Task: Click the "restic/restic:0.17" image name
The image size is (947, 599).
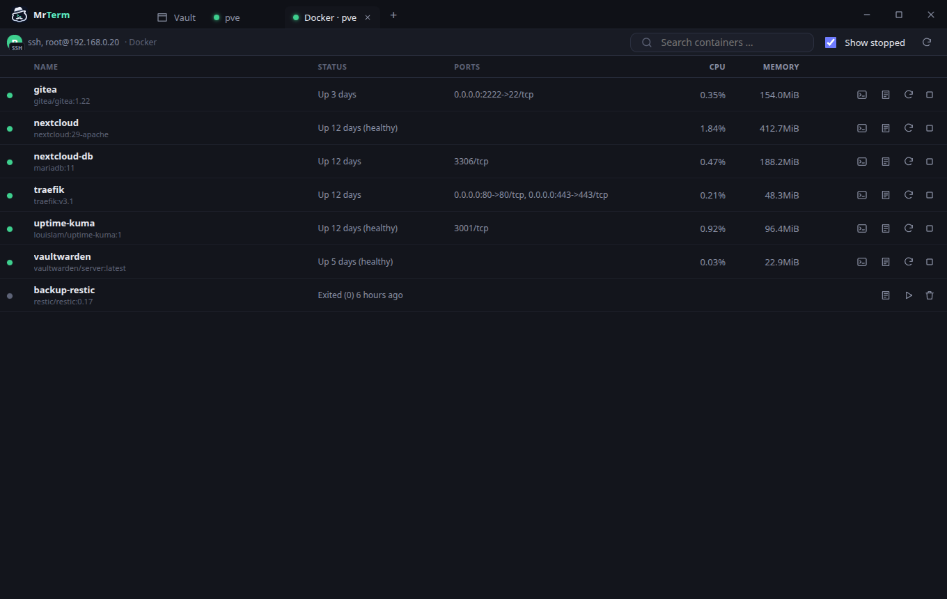Action: tap(63, 302)
